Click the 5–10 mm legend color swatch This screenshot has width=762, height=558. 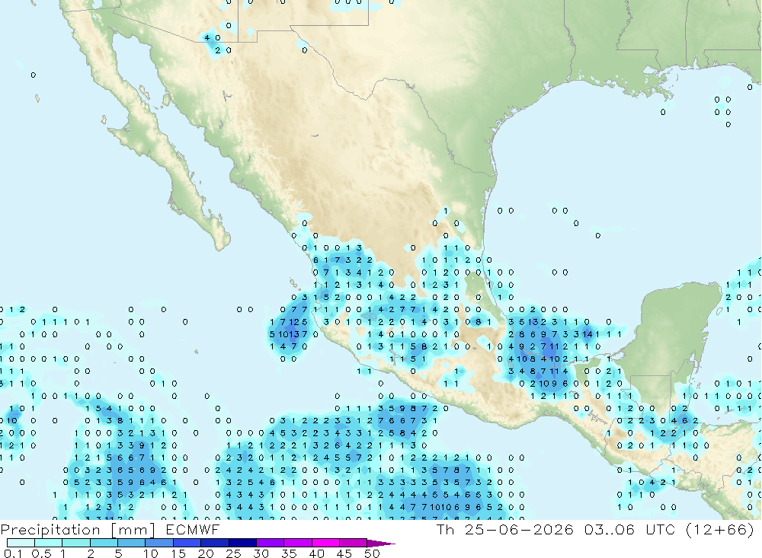coord(132,543)
